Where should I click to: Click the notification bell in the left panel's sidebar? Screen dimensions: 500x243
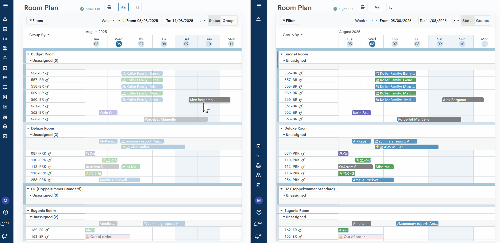tap(4, 236)
